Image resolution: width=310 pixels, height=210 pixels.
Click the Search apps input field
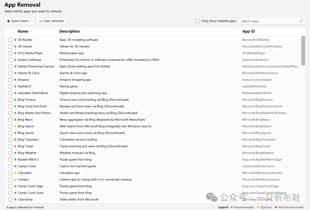tap(272, 21)
